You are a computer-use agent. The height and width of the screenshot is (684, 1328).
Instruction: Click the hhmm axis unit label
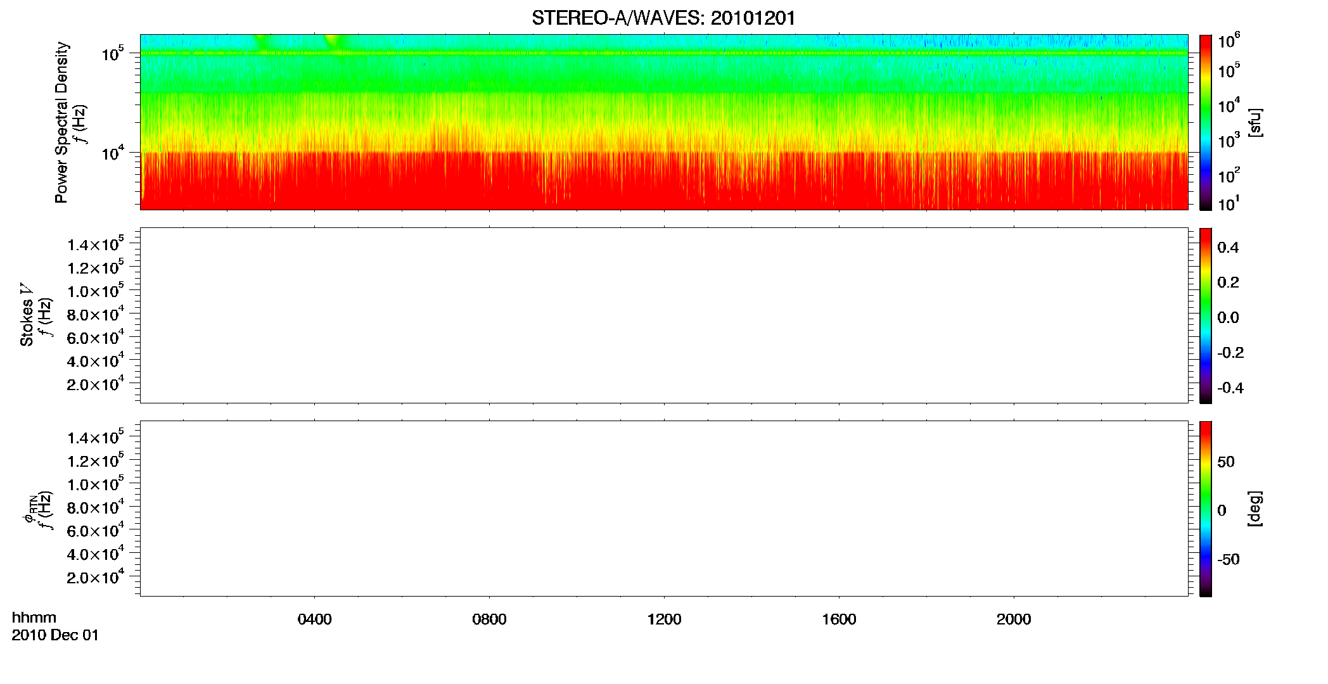[34, 617]
